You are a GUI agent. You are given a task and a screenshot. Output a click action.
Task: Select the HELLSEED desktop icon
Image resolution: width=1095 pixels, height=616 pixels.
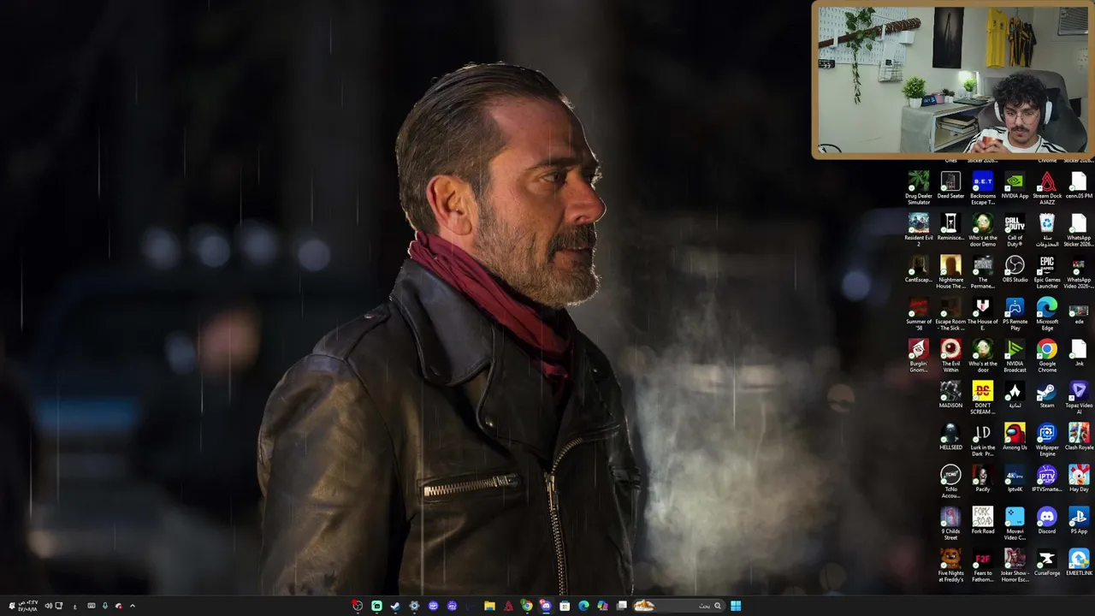(950, 436)
